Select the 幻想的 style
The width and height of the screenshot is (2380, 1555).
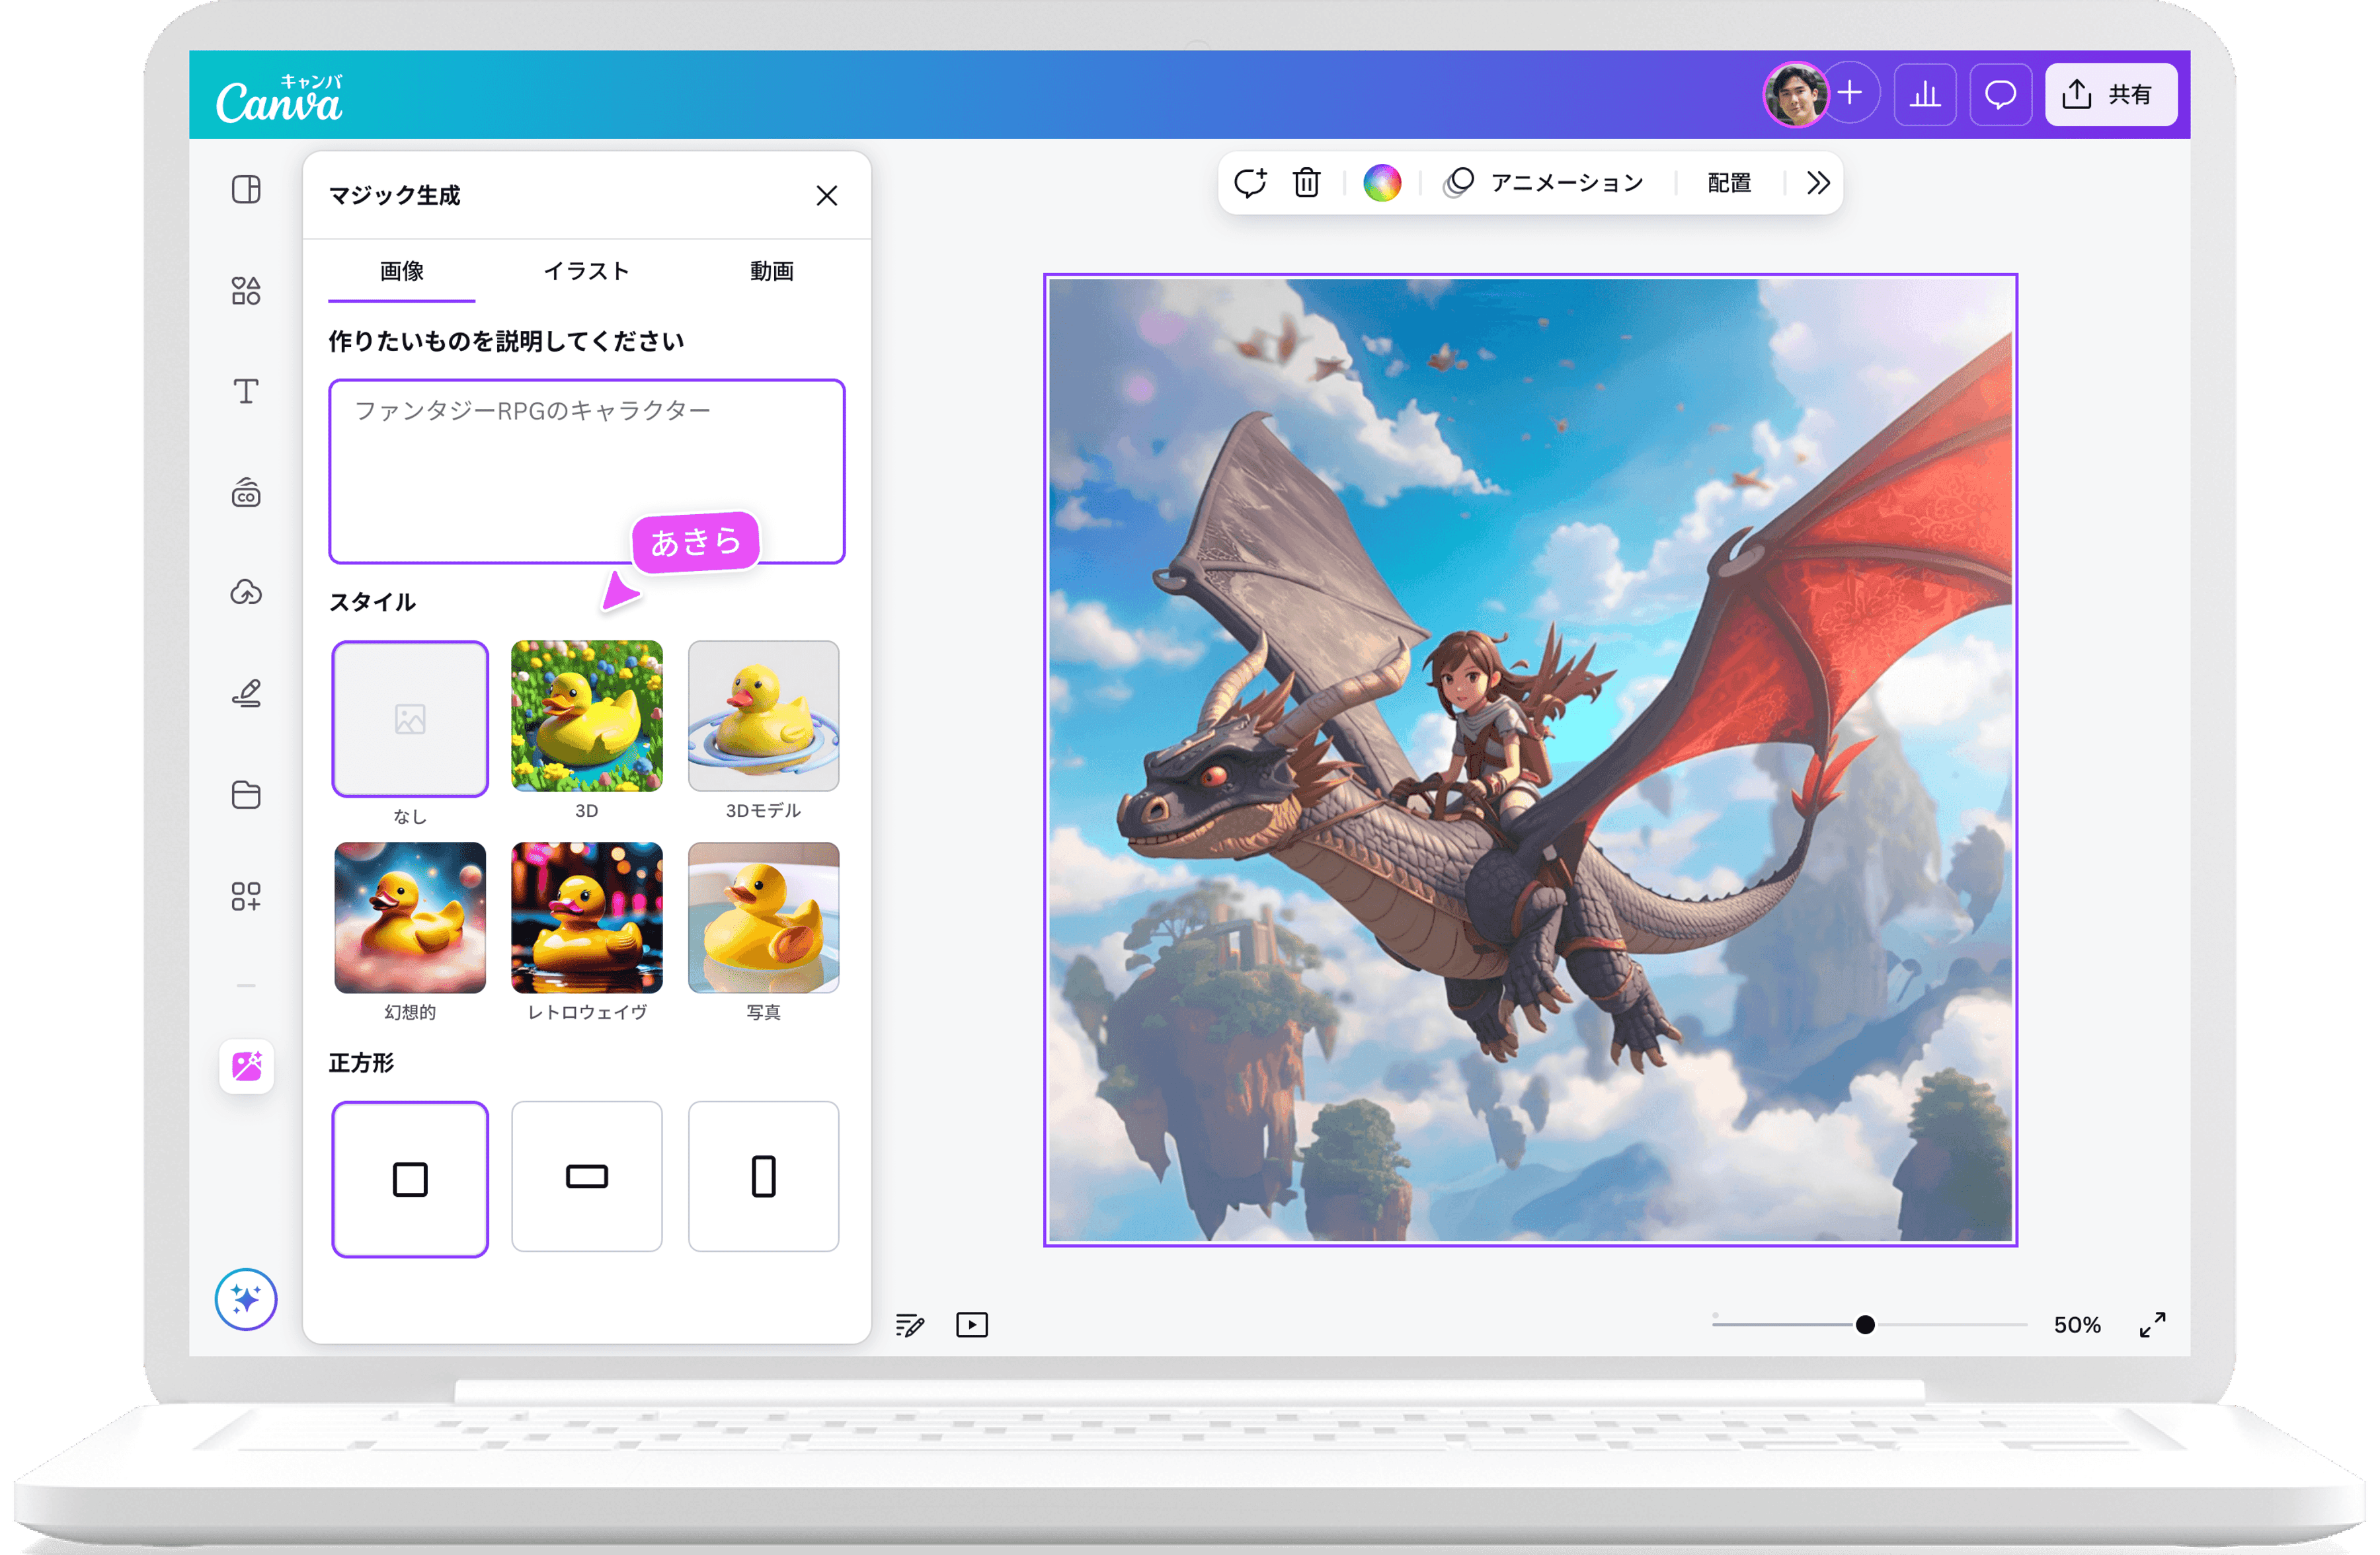click(410, 917)
